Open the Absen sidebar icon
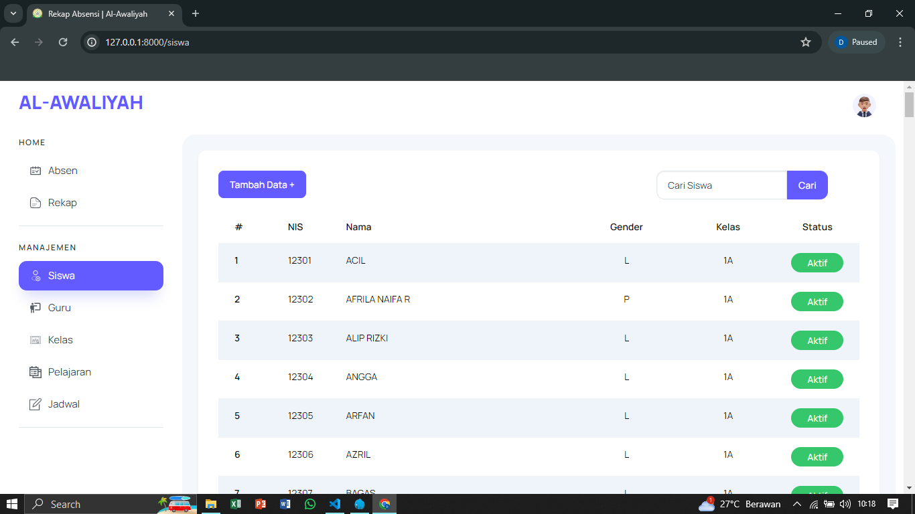The width and height of the screenshot is (915, 514). pyautogui.click(x=36, y=171)
